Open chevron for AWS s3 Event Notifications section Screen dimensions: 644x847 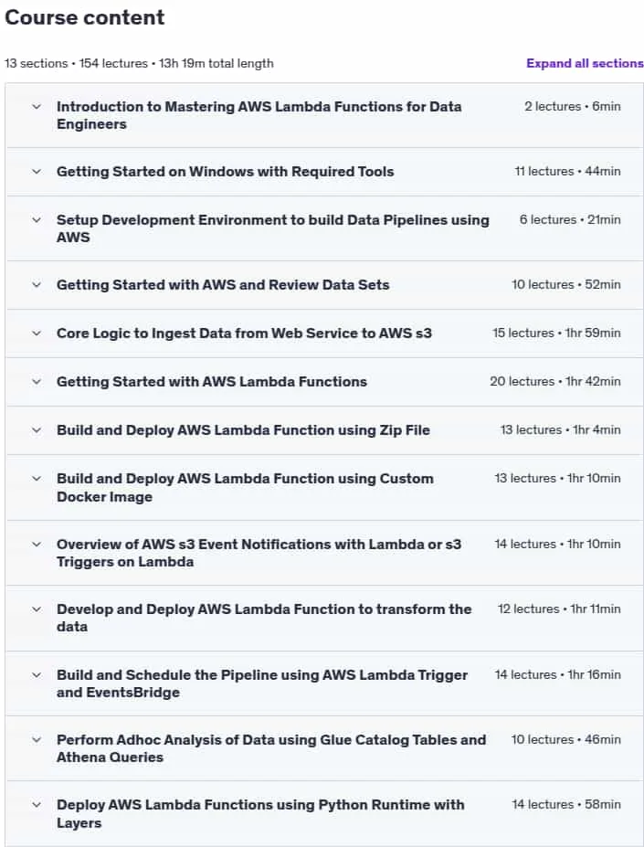click(37, 545)
